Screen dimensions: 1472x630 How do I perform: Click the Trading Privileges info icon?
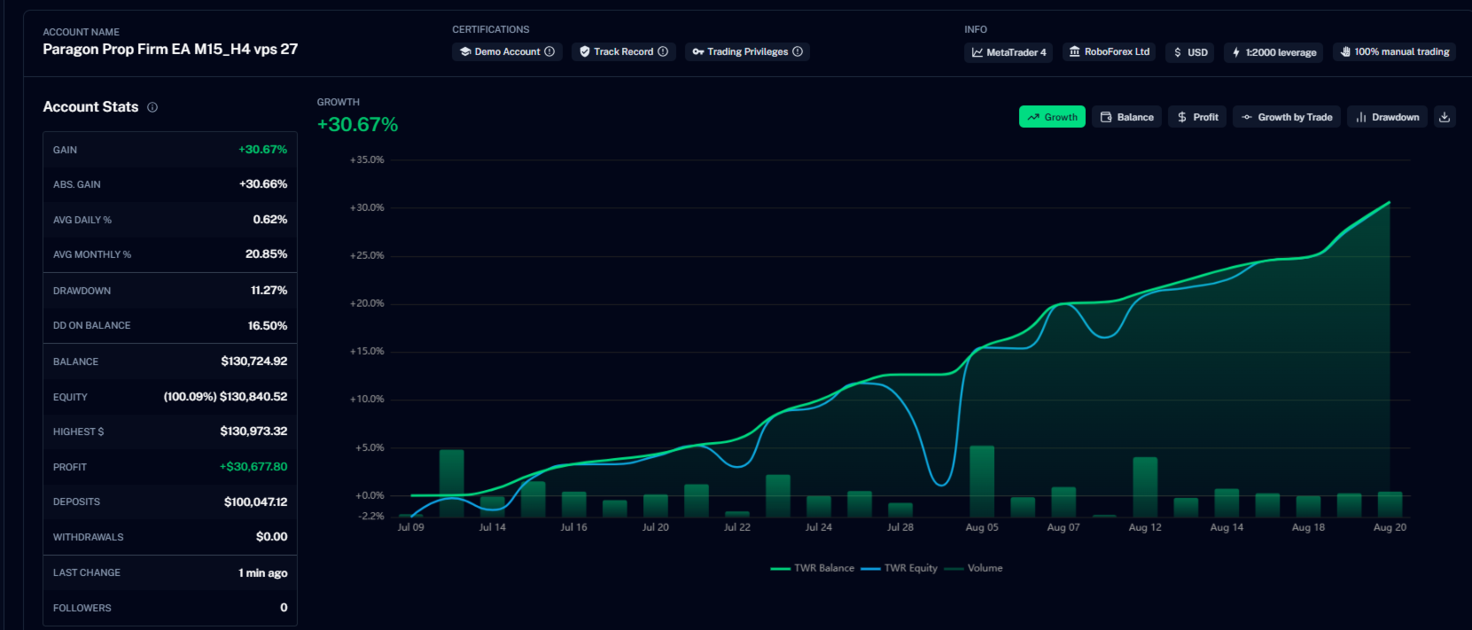pos(798,51)
